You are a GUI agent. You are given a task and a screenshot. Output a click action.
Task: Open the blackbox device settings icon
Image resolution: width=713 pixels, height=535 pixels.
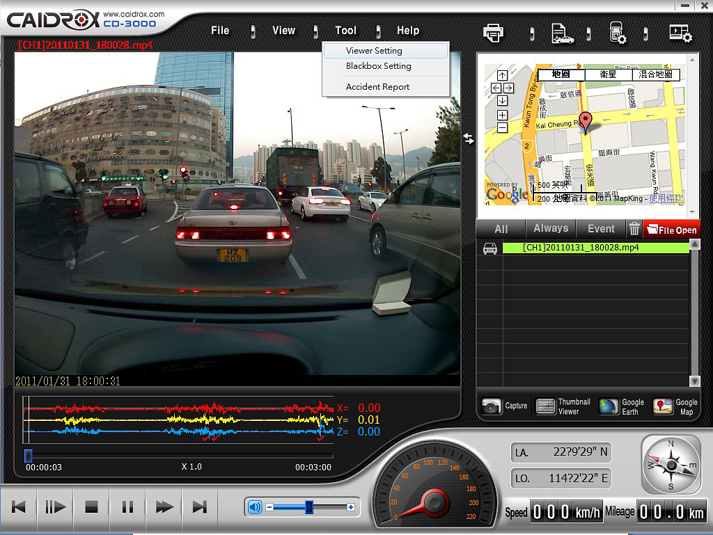click(618, 33)
